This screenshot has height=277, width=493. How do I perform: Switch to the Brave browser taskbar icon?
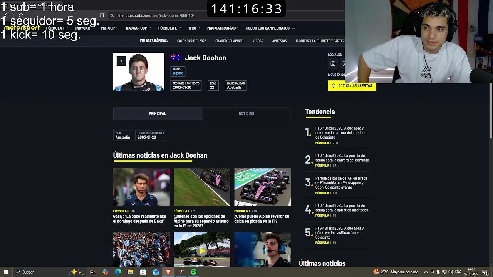tap(168, 272)
